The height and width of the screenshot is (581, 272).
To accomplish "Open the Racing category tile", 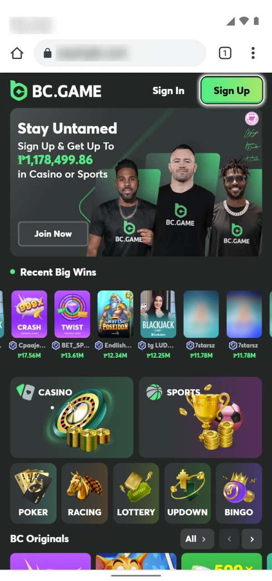I will 84,493.
